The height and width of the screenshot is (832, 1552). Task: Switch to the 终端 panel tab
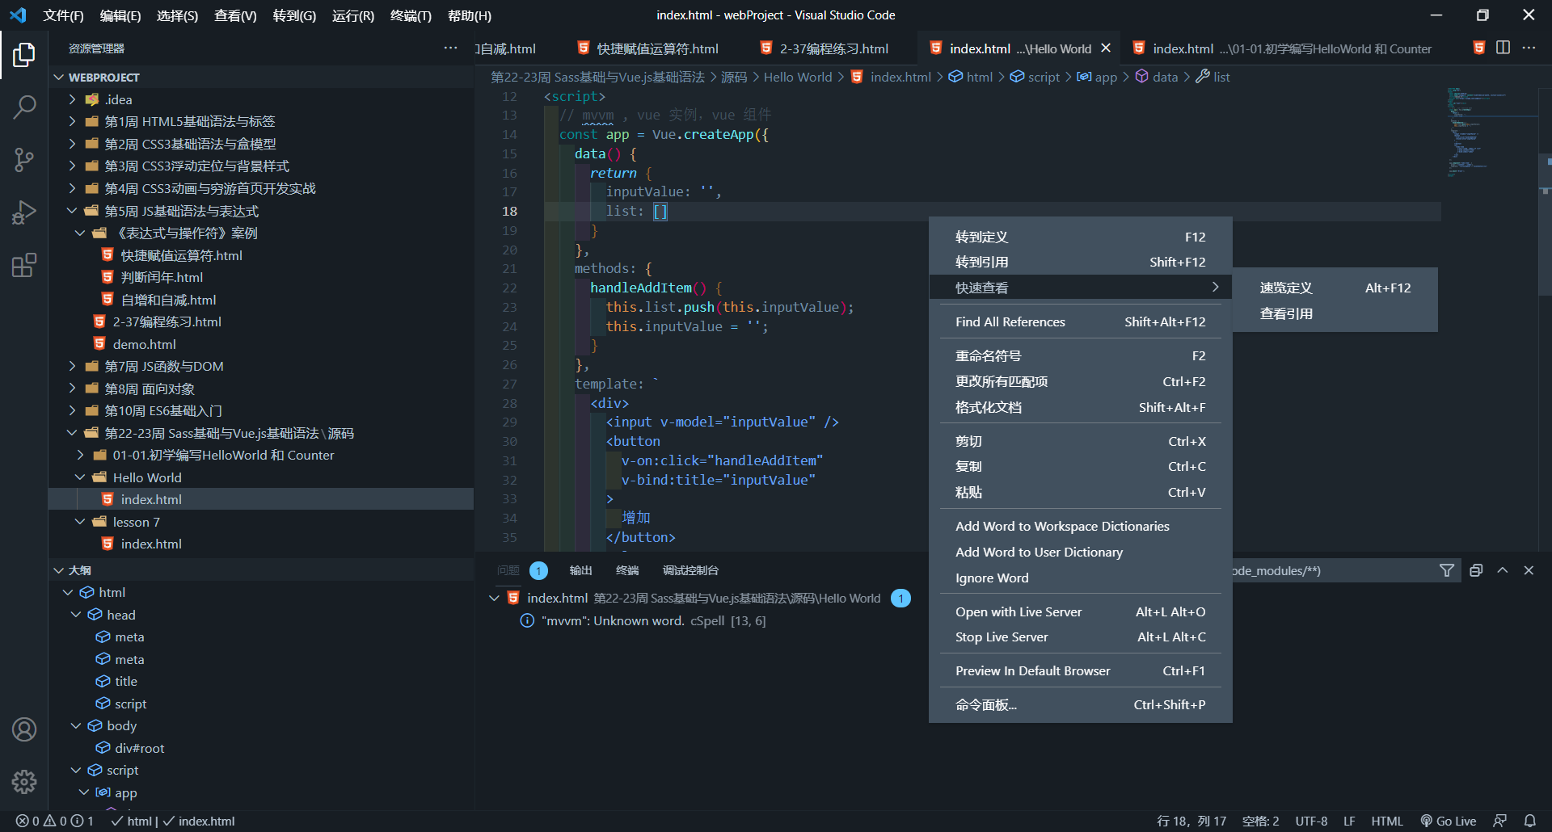627,570
